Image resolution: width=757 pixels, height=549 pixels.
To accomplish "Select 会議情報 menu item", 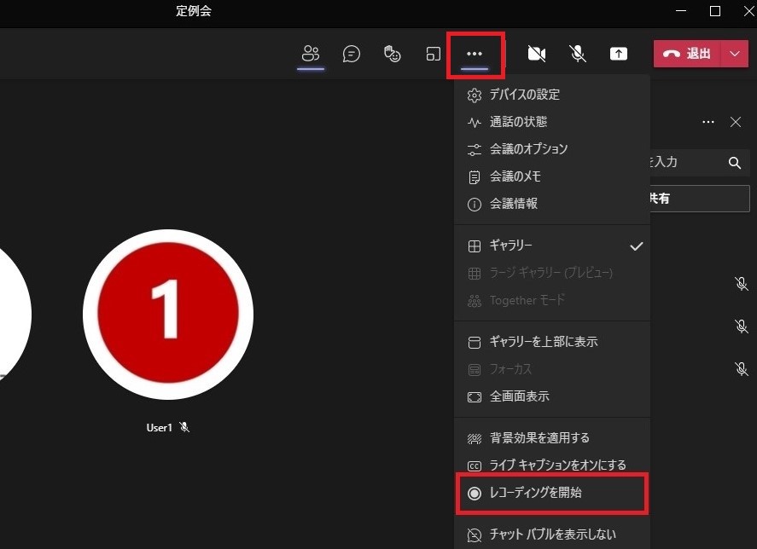I will click(x=552, y=204).
